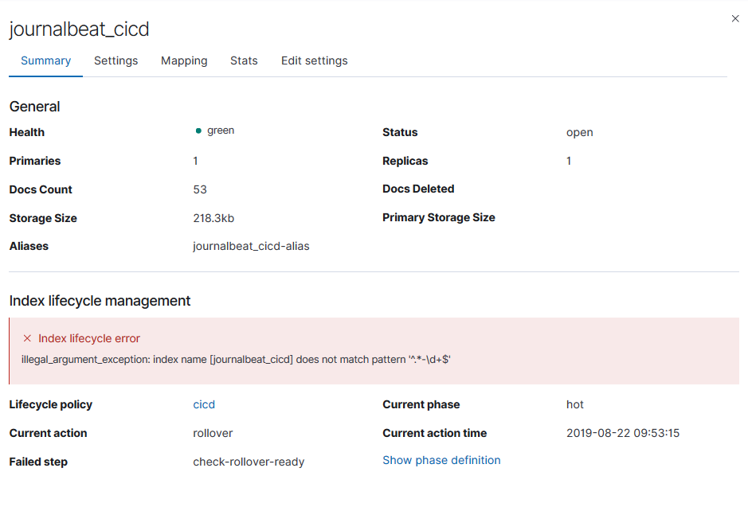This screenshot has width=748, height=507.
Task: Click the green health status dot
Action: point(198,131)
